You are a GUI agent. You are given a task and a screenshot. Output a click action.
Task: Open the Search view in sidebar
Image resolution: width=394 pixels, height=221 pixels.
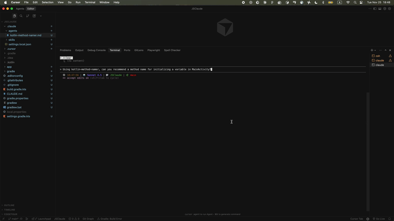[x=21, y=16]
